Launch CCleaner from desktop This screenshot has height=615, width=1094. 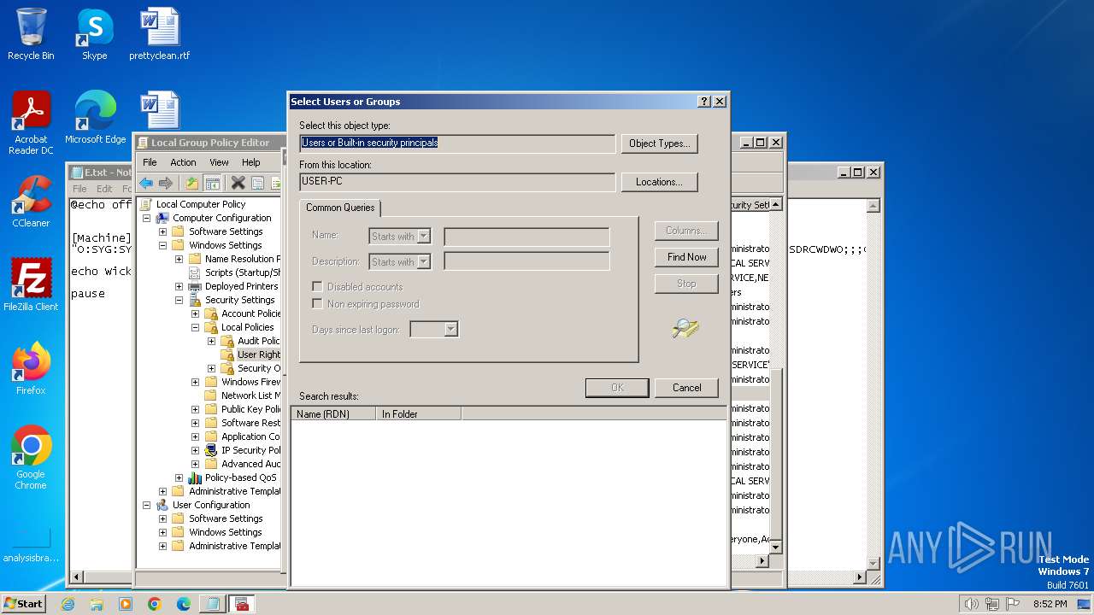click(31, 202)
